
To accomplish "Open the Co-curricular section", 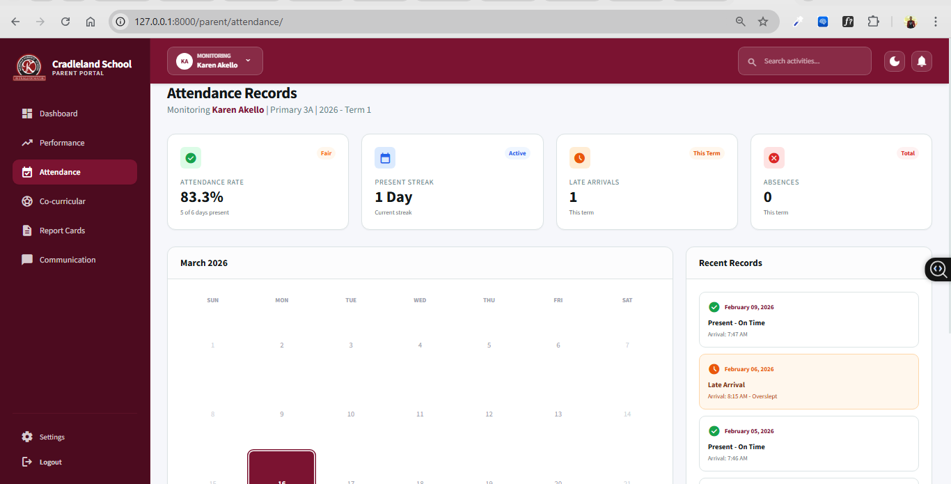I will coord(62,201).
